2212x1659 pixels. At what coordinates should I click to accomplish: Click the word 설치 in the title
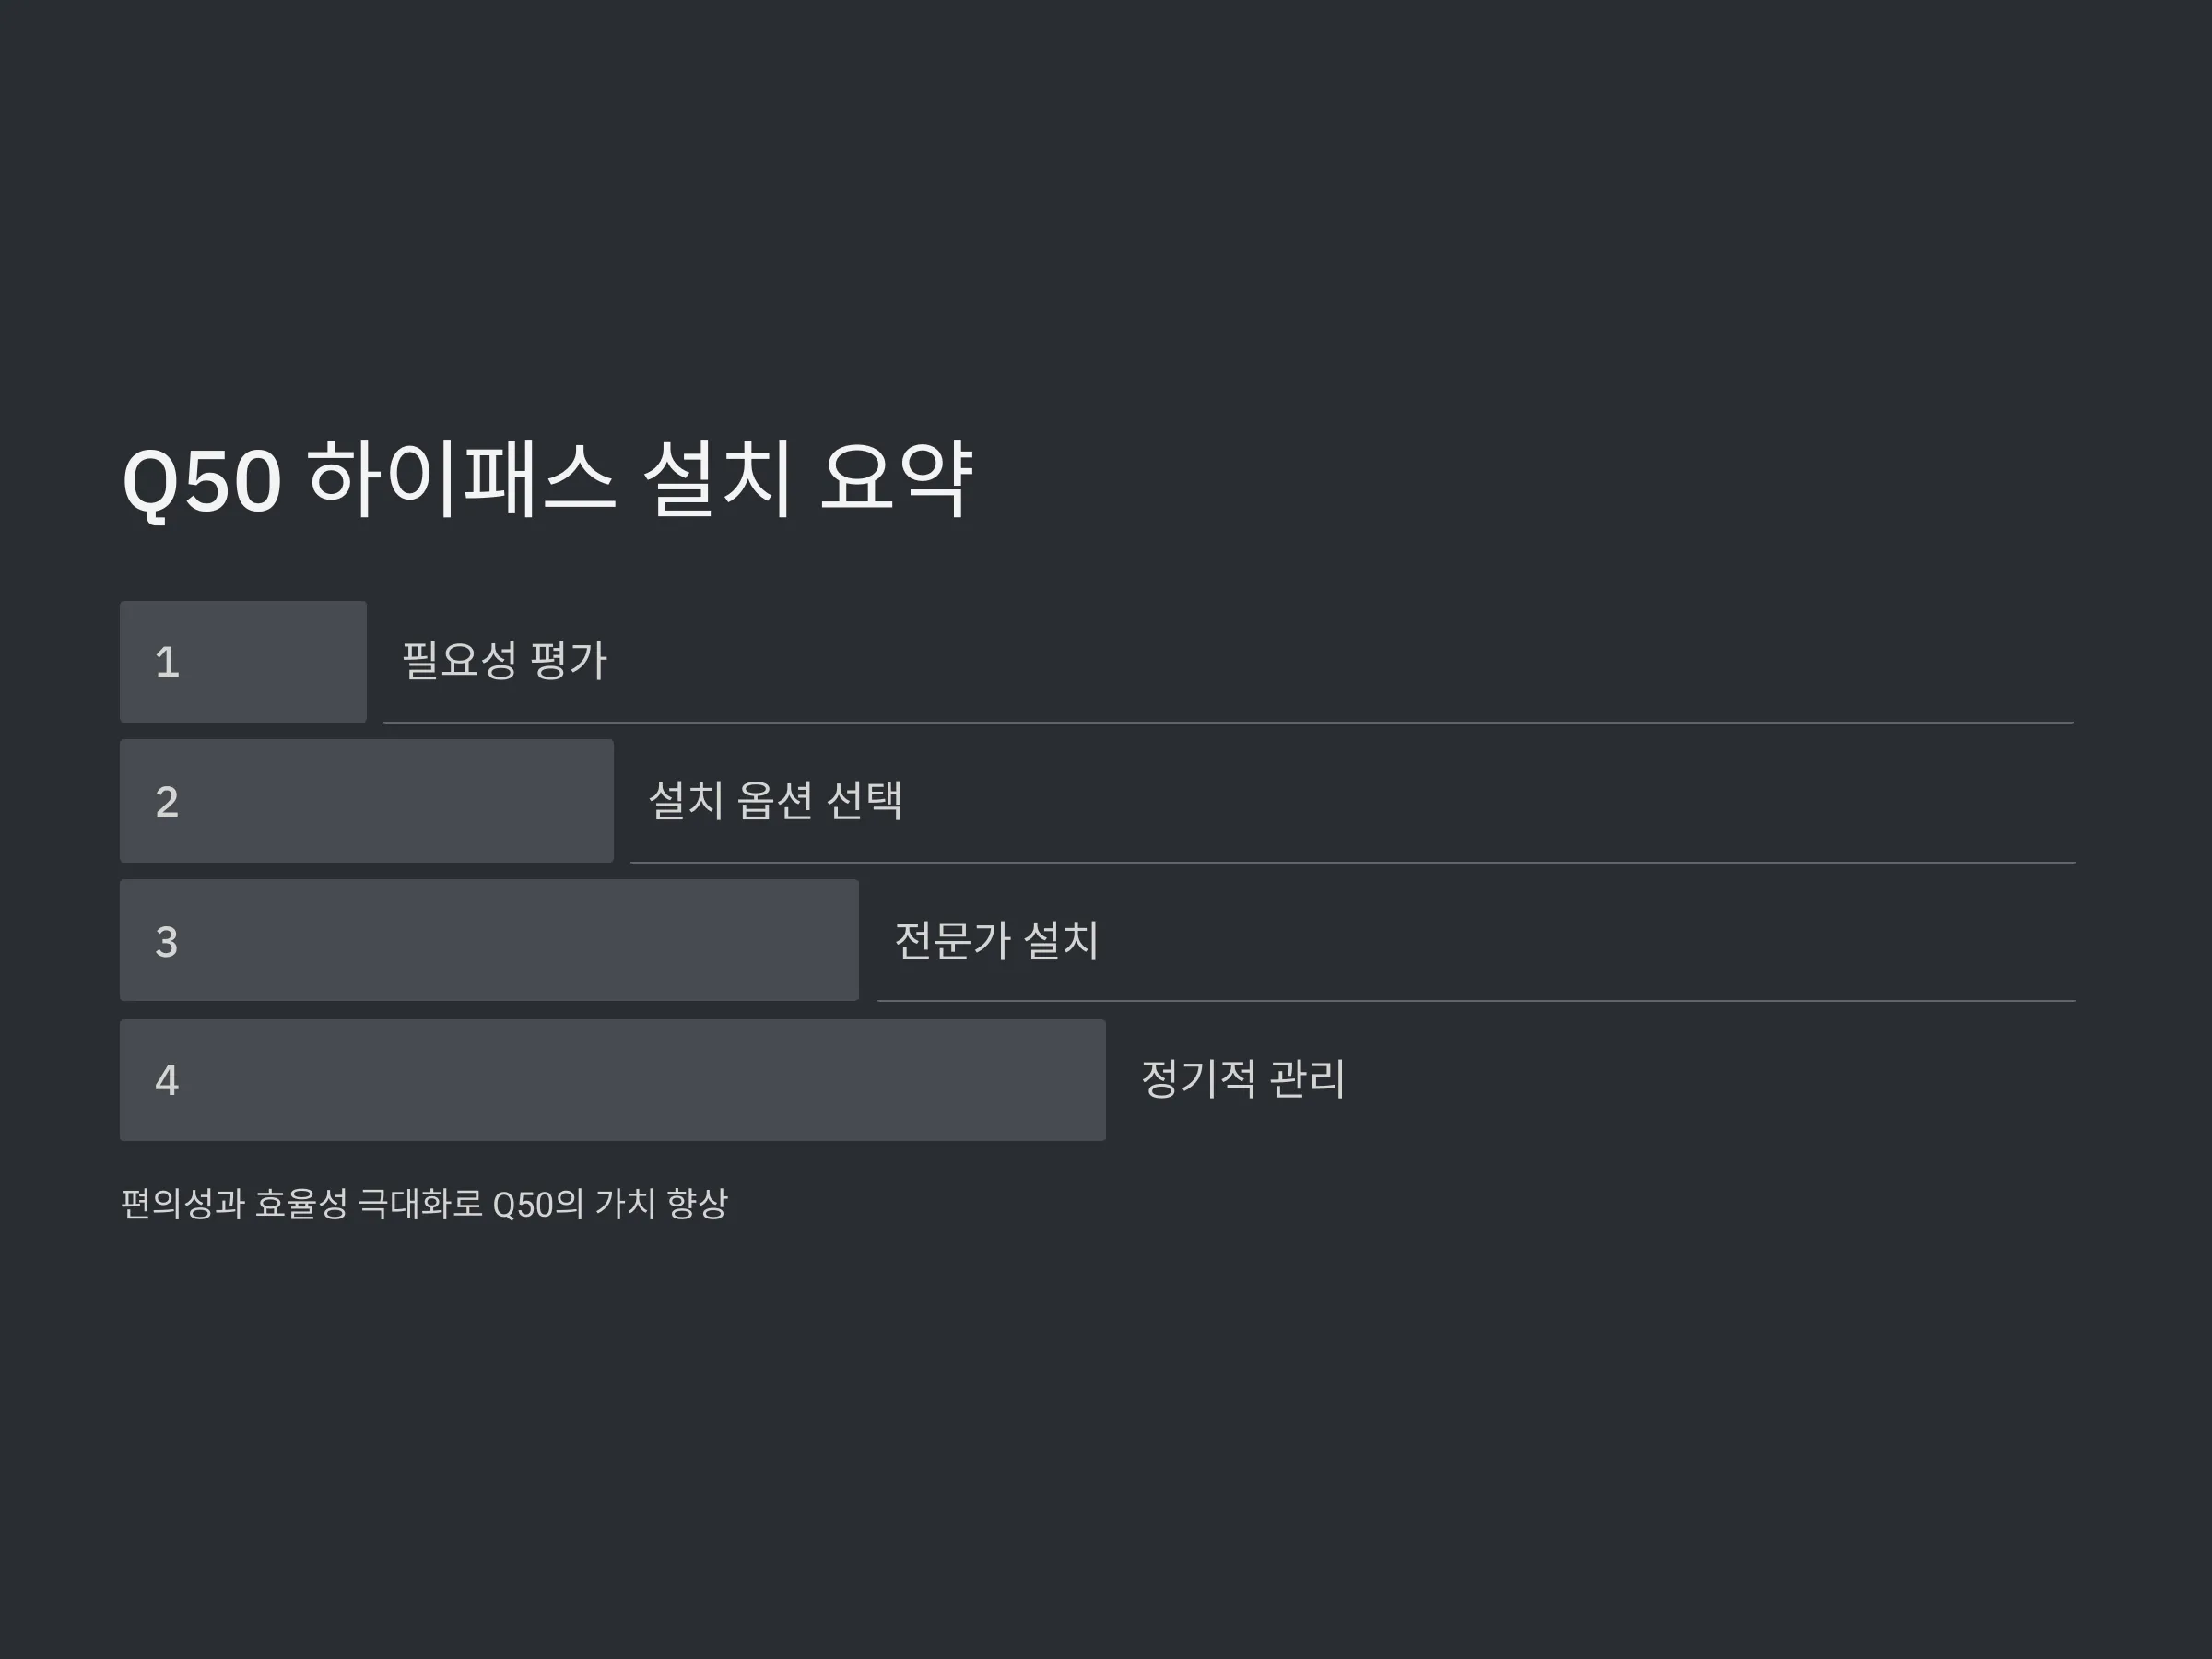[x=718, y=479]
